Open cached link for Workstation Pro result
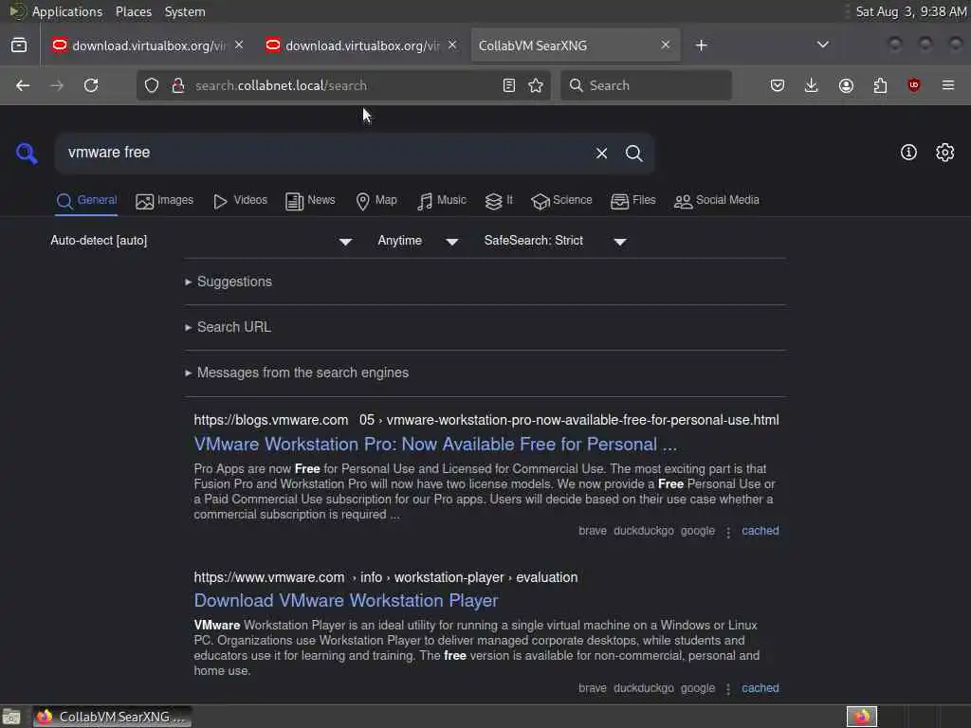 click(x=760, y=531)
